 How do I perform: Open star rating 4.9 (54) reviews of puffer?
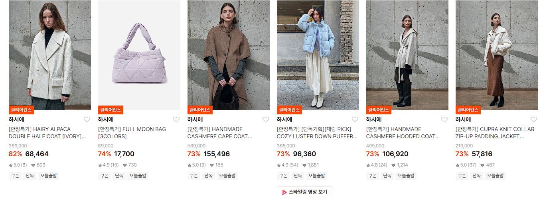point(288,165)
